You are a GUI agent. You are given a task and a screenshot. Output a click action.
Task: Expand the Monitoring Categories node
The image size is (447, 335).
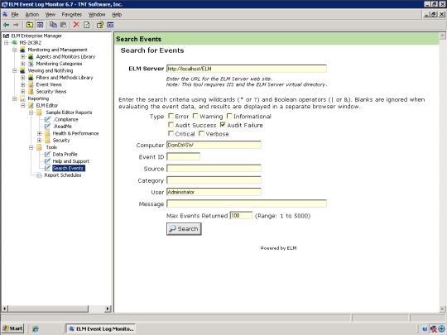coord(23,64)
